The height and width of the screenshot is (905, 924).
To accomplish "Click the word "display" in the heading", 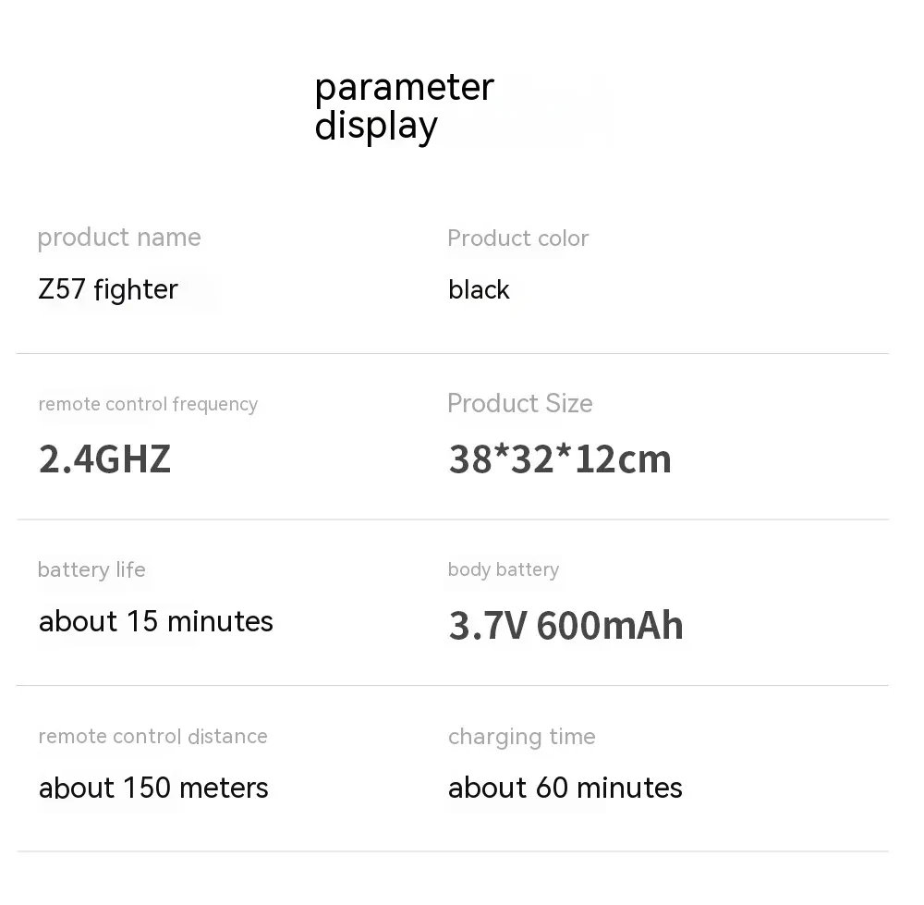I will [x=375, y=127].
